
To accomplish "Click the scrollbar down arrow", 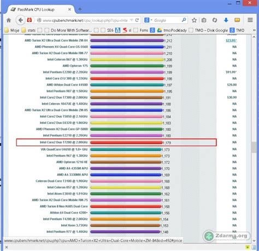I will (254, 241).
